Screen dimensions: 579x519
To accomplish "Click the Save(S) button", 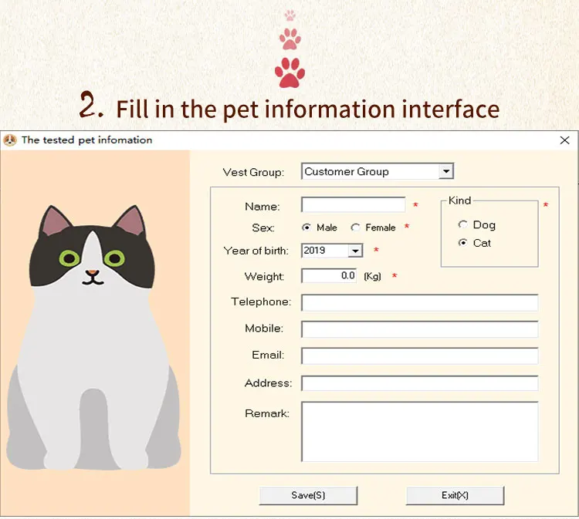I will 308,495.
